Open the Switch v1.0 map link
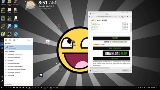This screenshot has height=90, width=160. coord(94,29)
